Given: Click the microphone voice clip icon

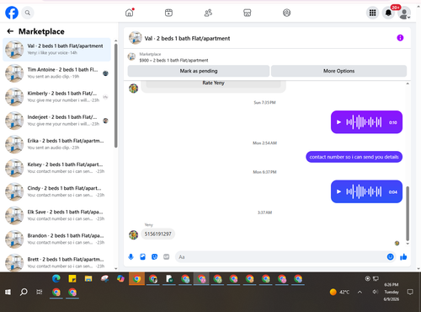Looking at the screenshot, I should [131, 256].
